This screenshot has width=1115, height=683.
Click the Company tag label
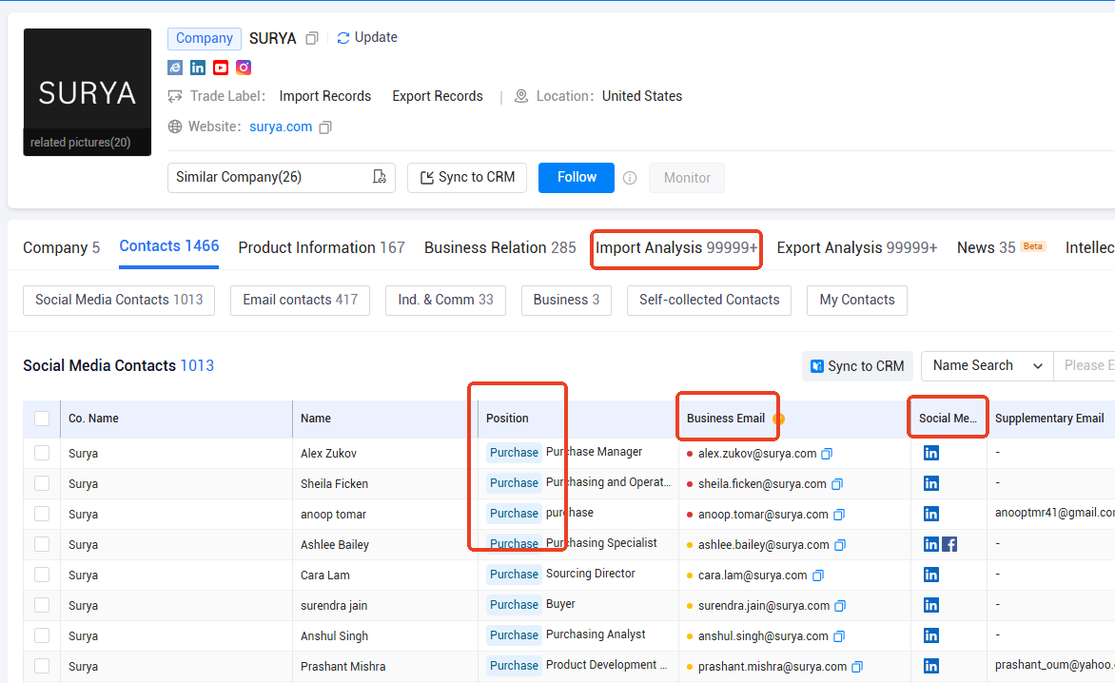point(205,38)
